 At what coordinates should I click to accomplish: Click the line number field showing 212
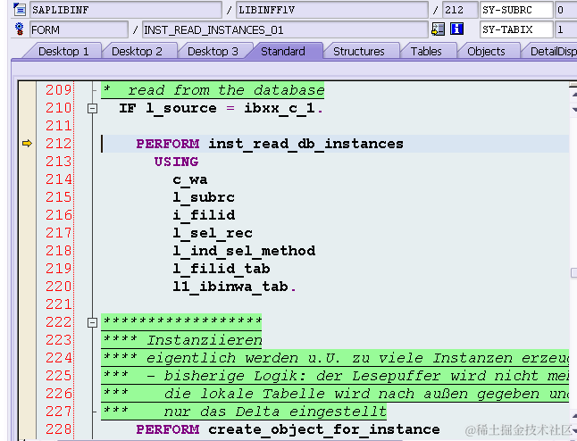(x=459, y=10)
